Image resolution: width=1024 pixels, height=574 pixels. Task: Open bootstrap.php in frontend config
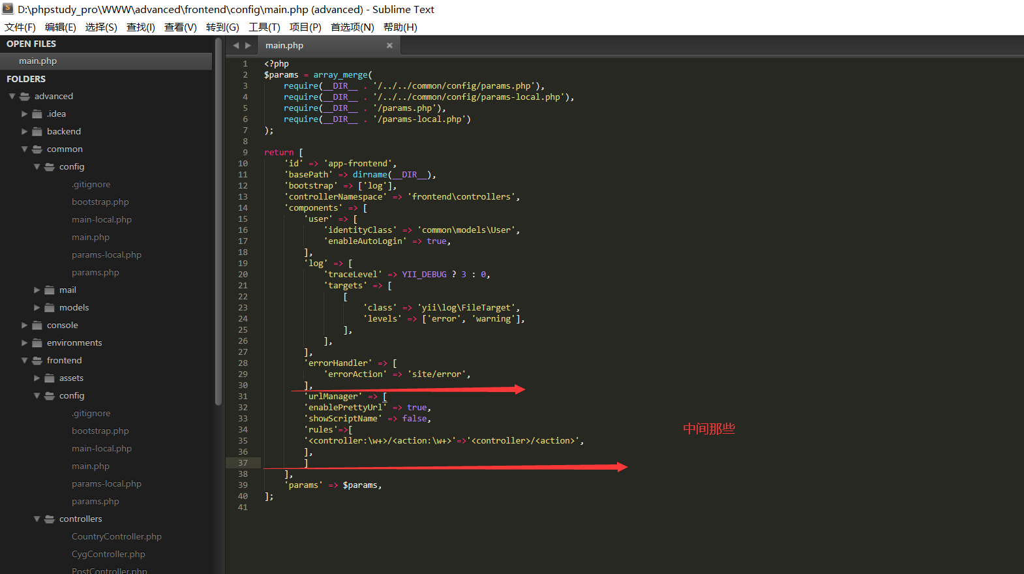100,430
